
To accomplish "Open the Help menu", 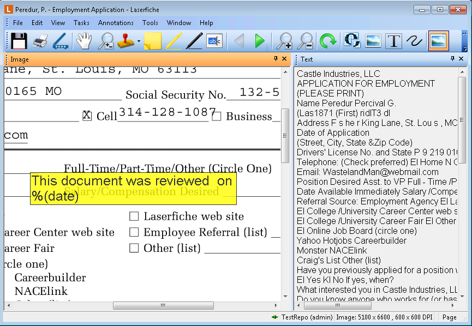I will (206, 23).
